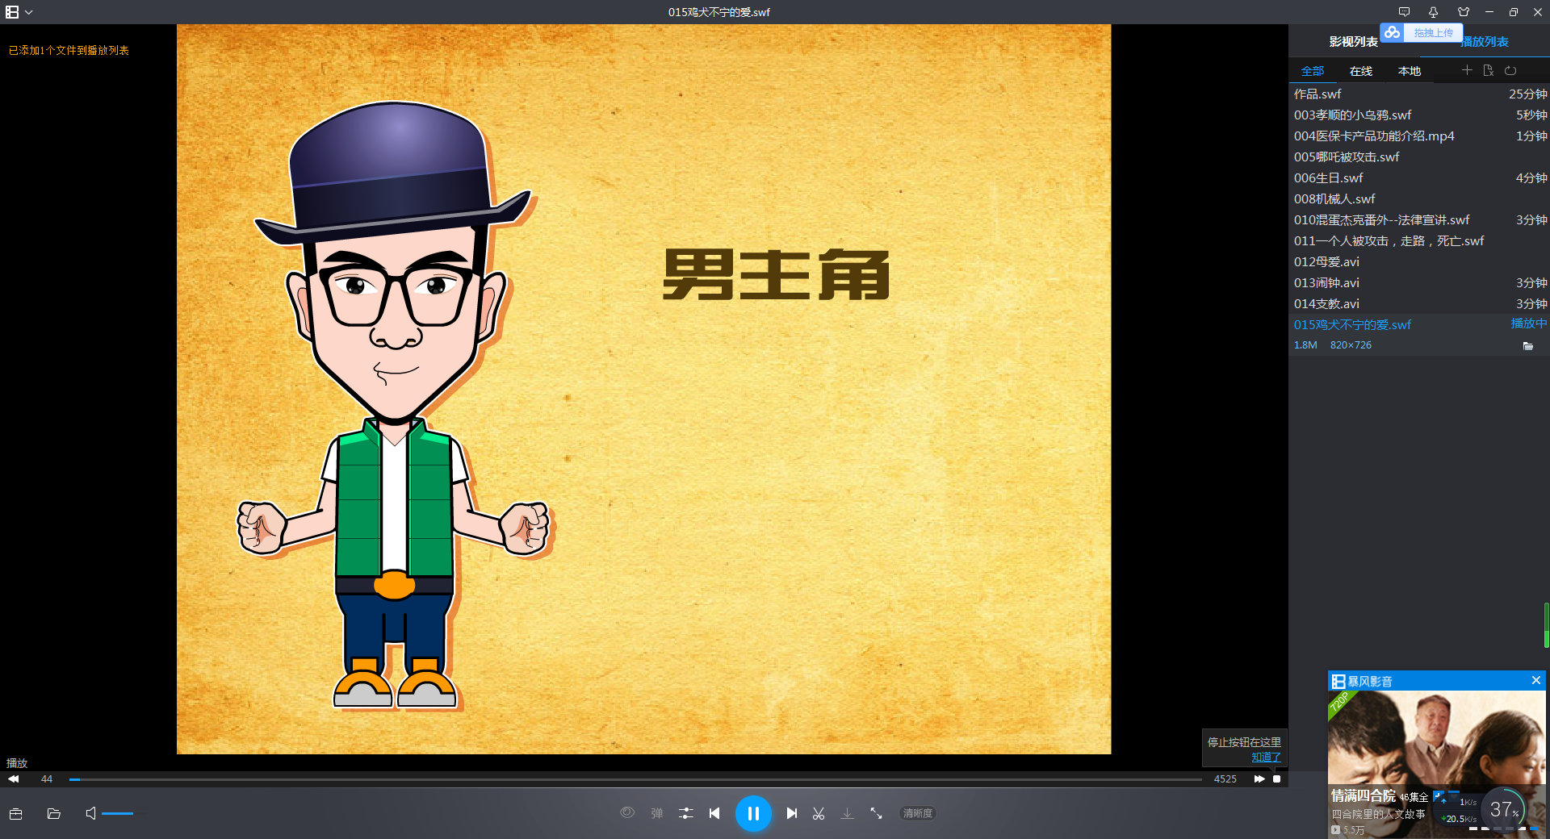Select 011一个人被攻击，走路，死亡.swf in the playlist

[x=1419, y=241]
